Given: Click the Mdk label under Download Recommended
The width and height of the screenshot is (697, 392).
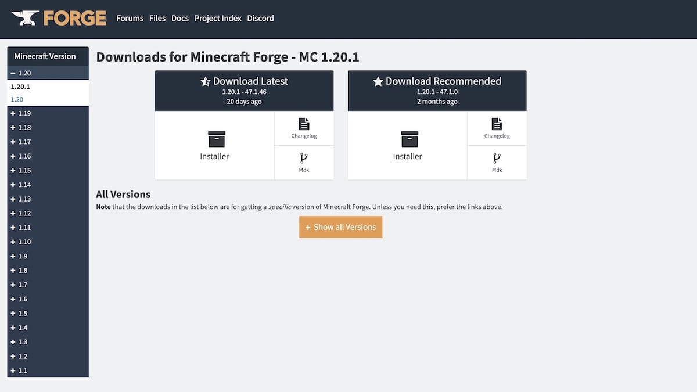Looking at the screenshot, I should [497, 170].
